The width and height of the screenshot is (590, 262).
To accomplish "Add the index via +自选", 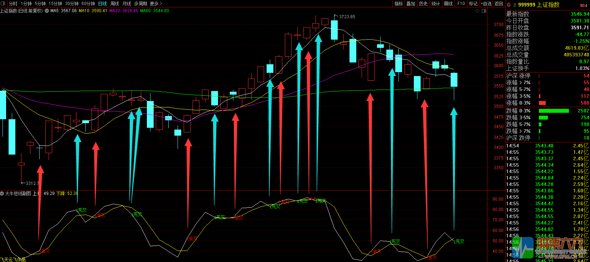I will [486, 4].
